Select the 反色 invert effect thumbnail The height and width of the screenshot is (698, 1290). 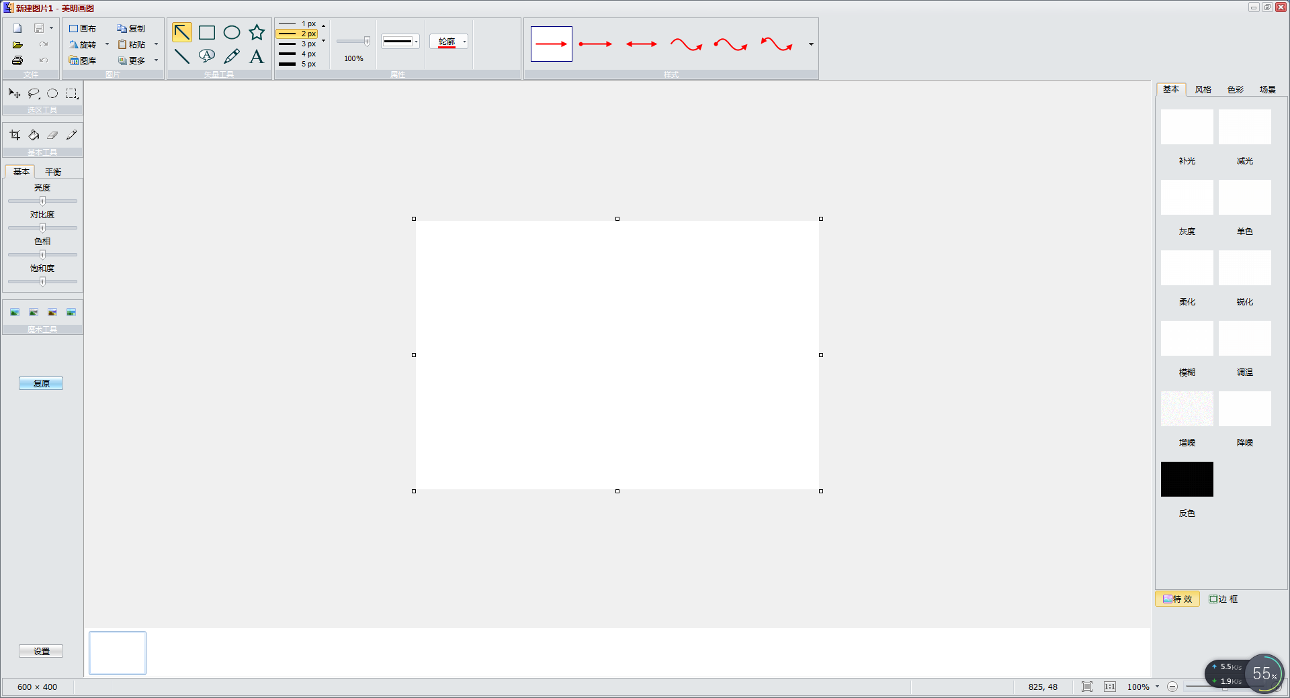click(x=1187, y=479)
